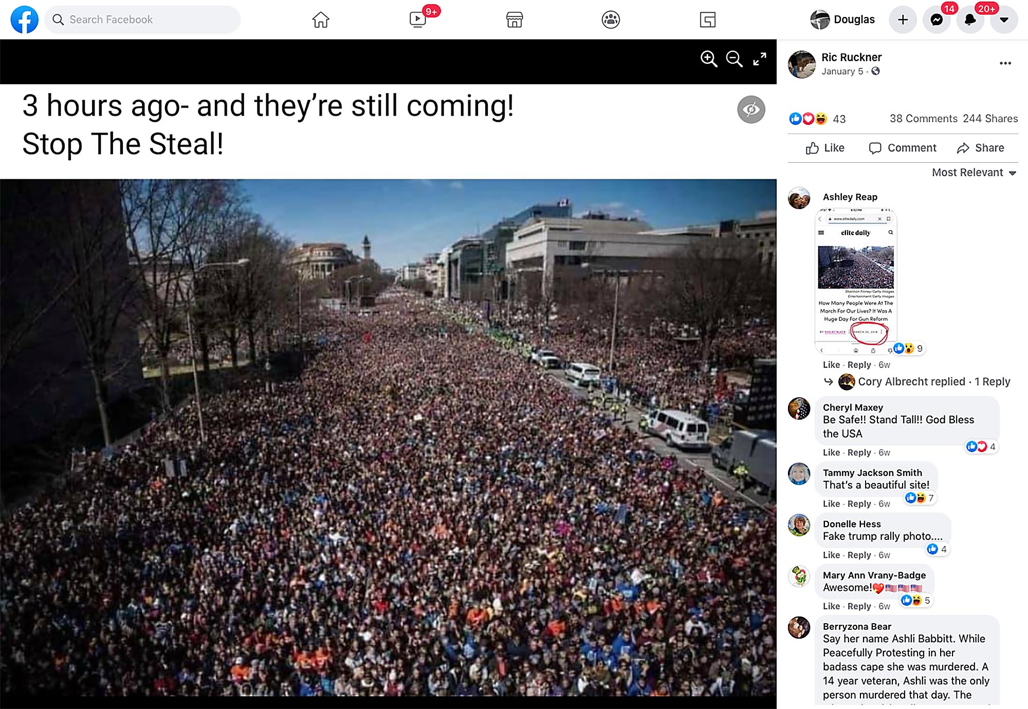This screenshot has width=1028, height=709.
Task: Toggle the hidden-eye overlay on photo
Action: tap(751, 109)
